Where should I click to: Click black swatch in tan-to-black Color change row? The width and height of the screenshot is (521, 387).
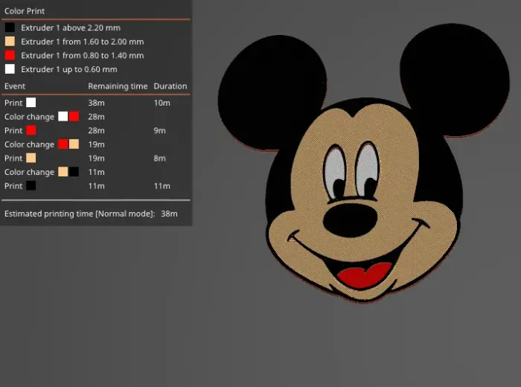coord(74,172)
